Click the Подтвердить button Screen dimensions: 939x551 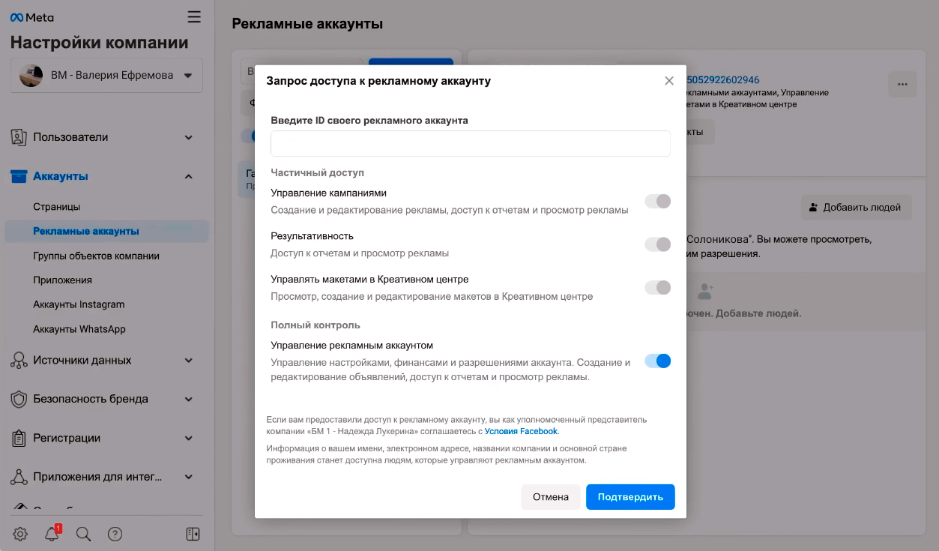[x=630, y=497]
